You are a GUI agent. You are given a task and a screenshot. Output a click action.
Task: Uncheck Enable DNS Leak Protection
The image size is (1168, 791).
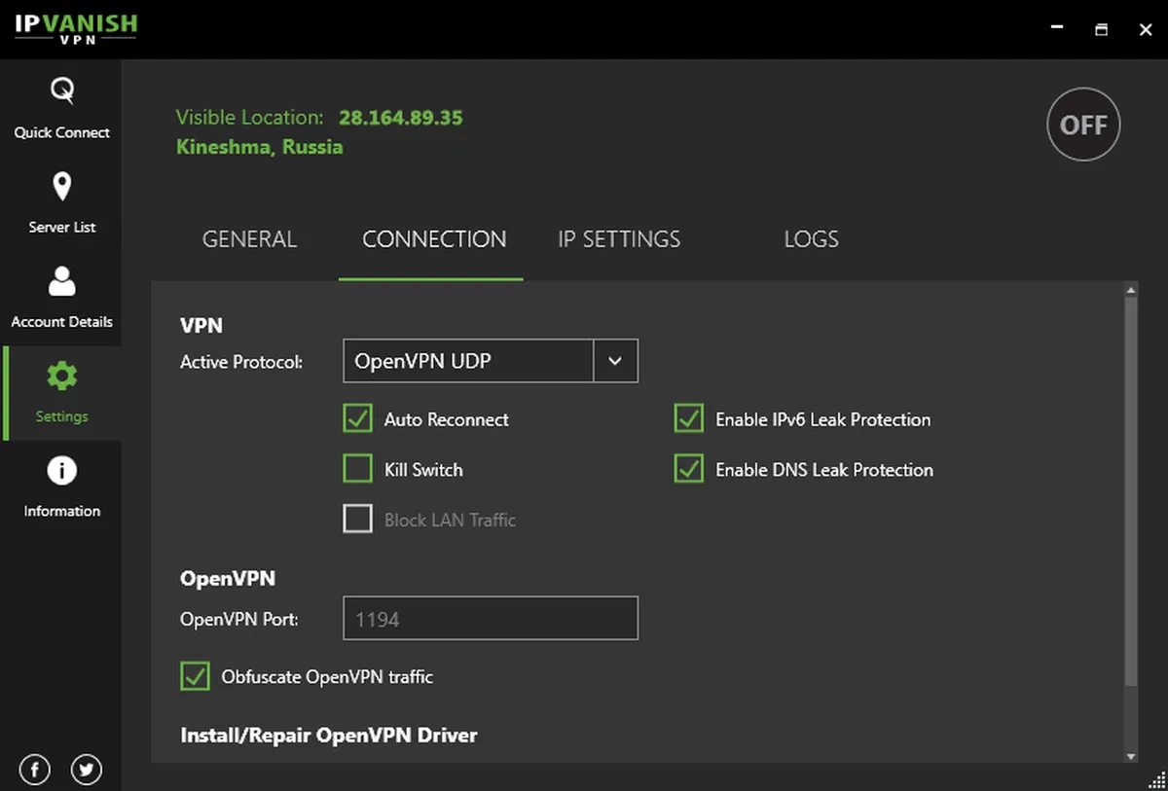(x=689, y=470)
